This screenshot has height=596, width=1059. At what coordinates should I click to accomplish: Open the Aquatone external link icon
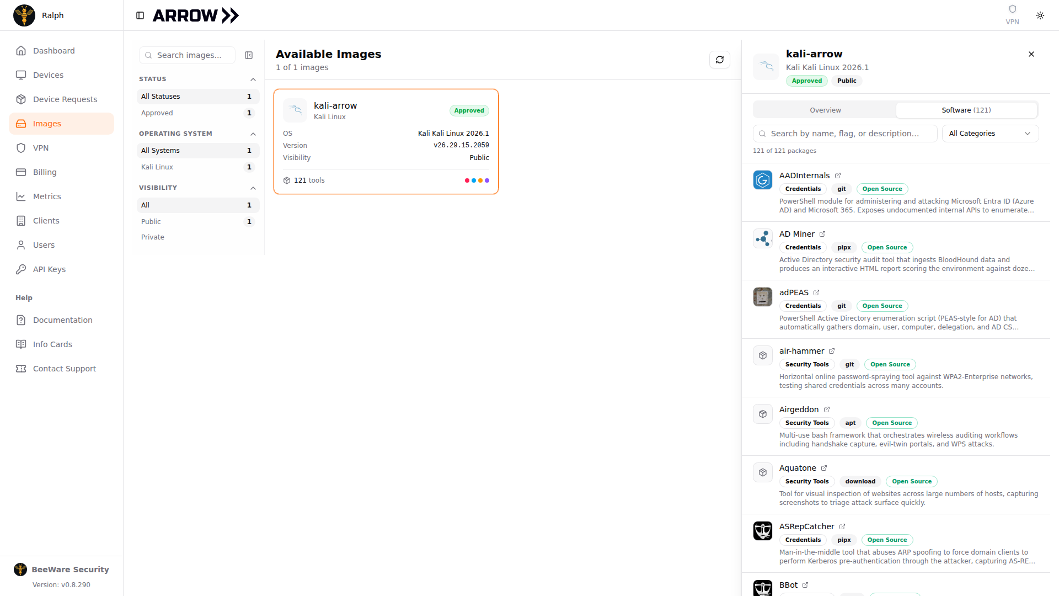coord(824,468)
